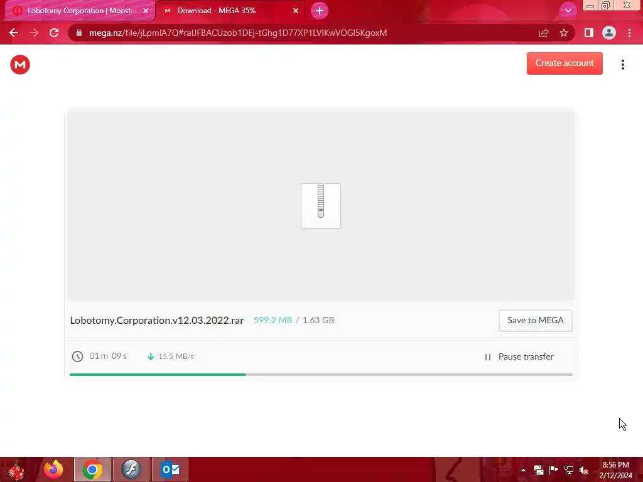Click the Action Center flag icon

(x=554, y=470)
